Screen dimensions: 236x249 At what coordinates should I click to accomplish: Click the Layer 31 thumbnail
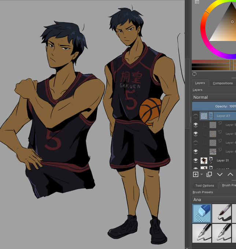(x=204, y=160)
